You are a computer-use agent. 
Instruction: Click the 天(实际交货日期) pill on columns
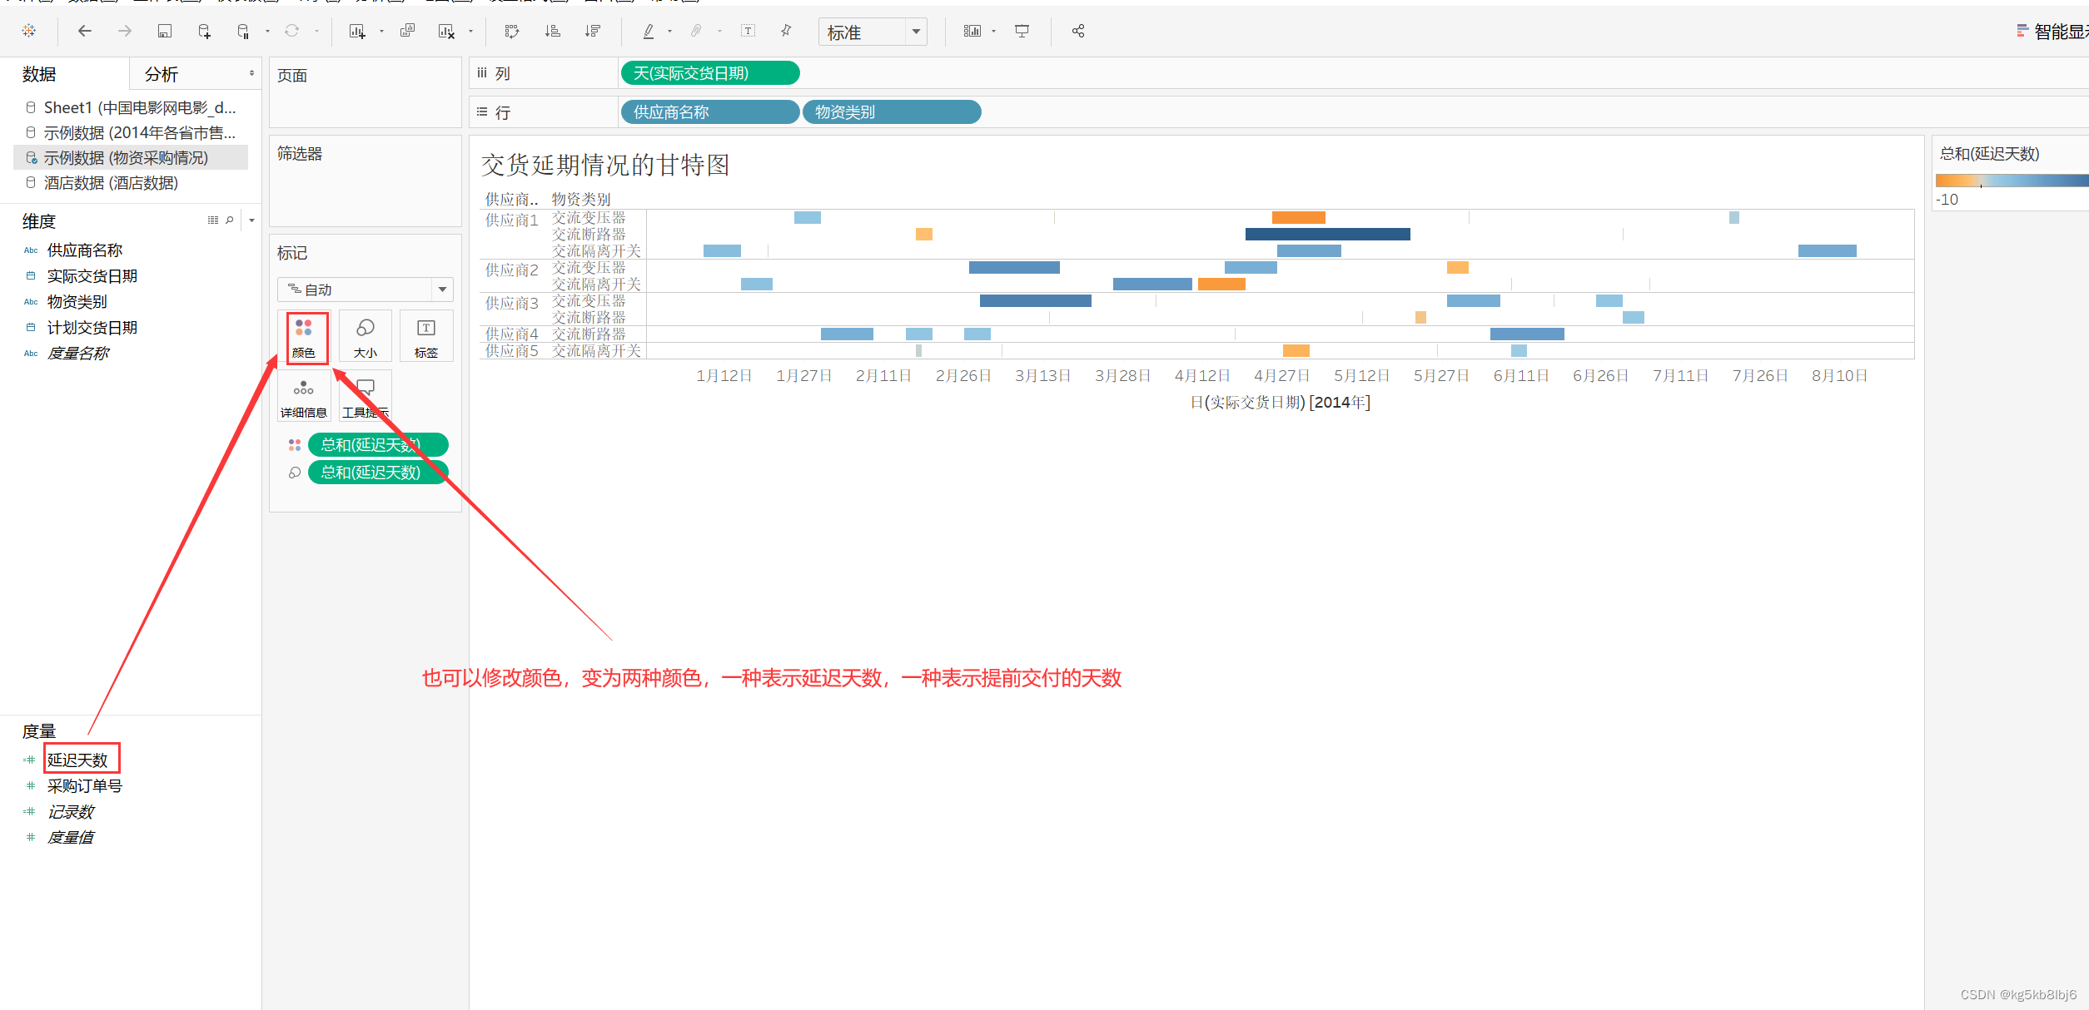pos(710,73)
